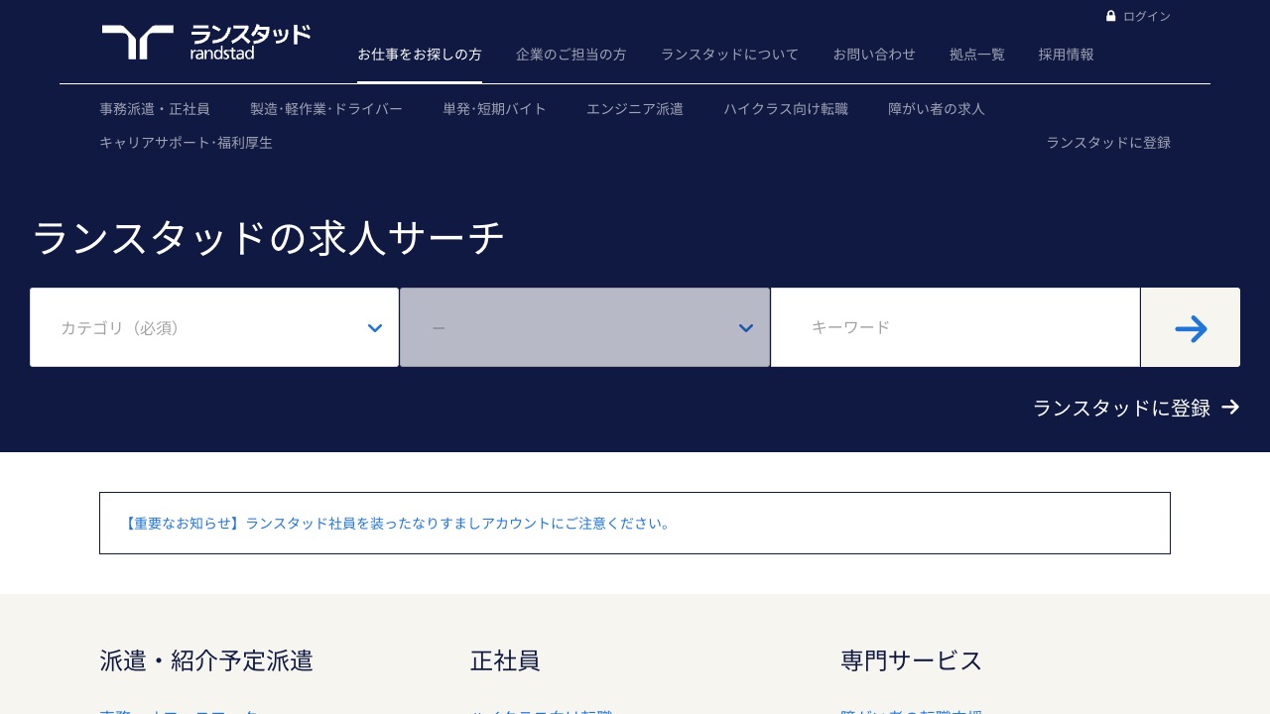Go to 単発･短期バイト link
The image size is (1270, 714).
tap(494, 109)
